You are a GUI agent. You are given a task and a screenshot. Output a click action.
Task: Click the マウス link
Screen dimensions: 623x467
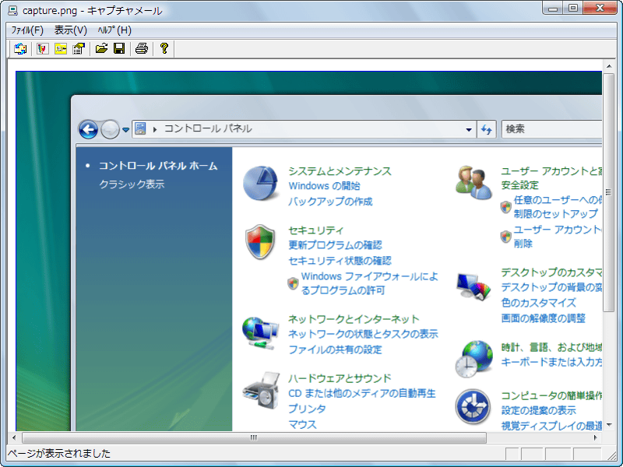click(x=302, y=424)
